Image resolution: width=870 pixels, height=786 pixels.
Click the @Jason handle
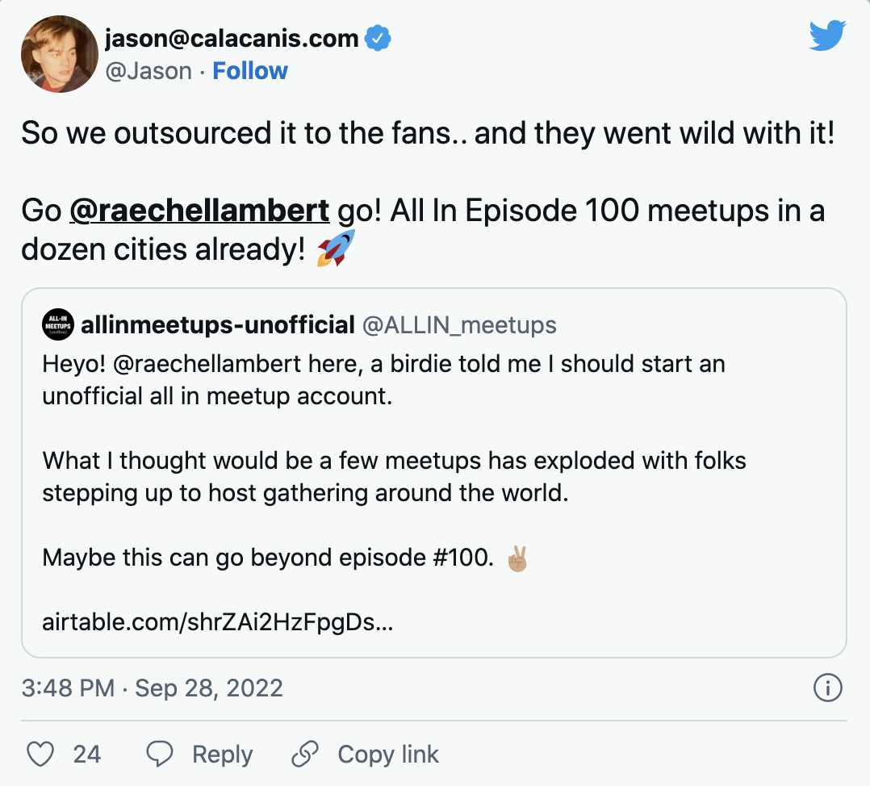pyautogui.click(x=148, y=71)
